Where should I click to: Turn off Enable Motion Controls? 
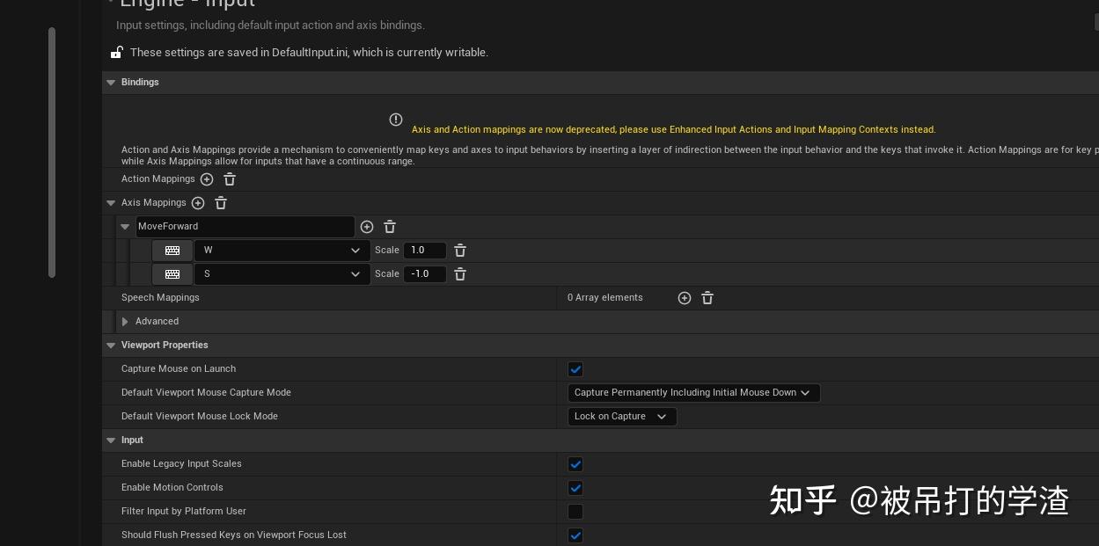pos(575,488)
